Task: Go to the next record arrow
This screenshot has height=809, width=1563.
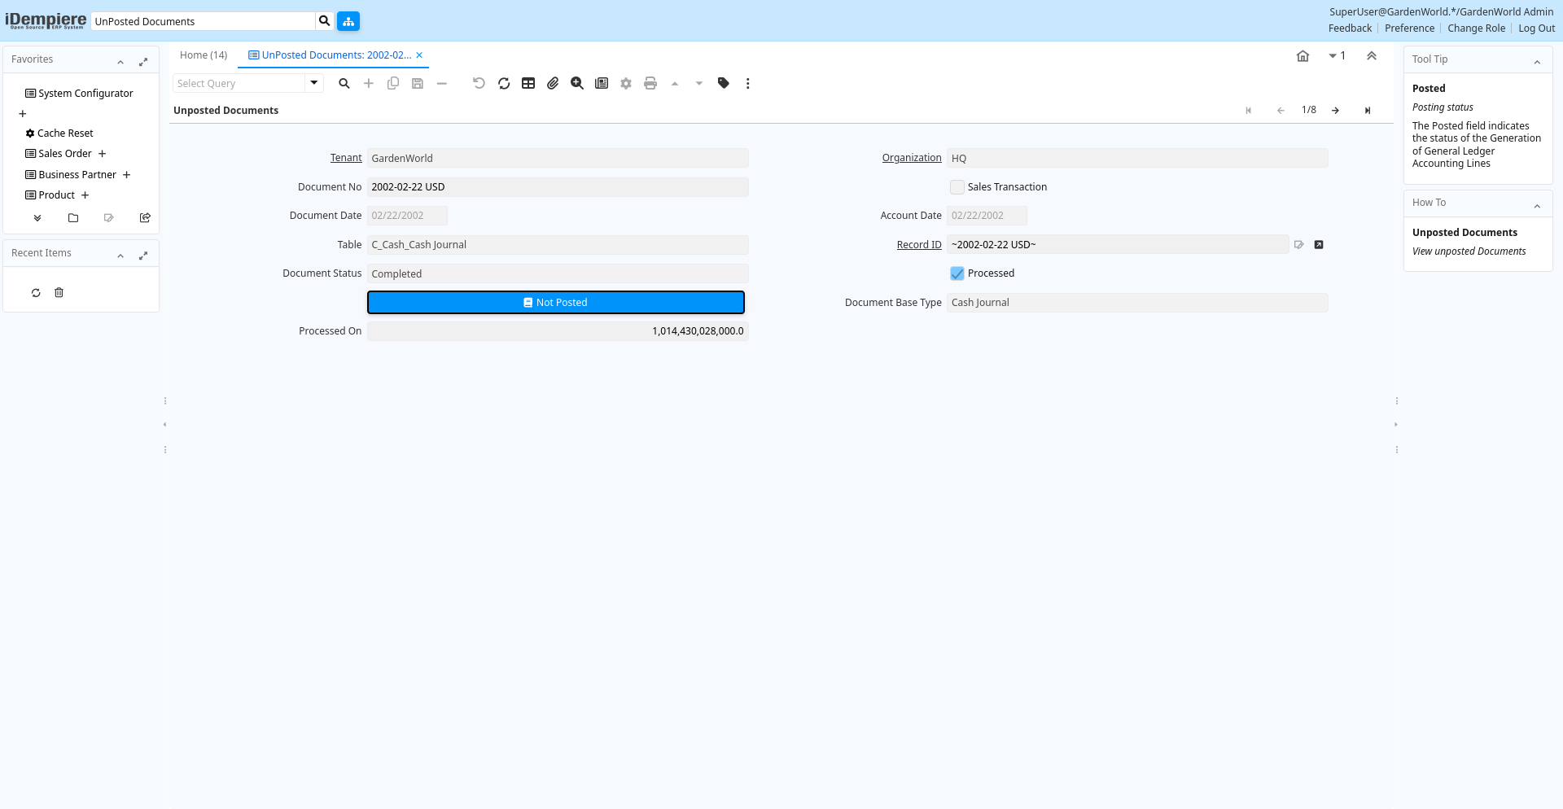Action: point(1336,111)
